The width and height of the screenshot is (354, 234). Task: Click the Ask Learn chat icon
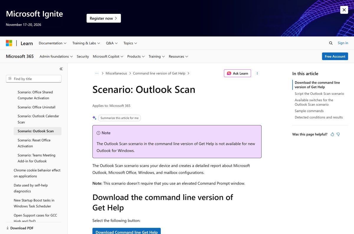pyautogui.click(x=229, y=73)
